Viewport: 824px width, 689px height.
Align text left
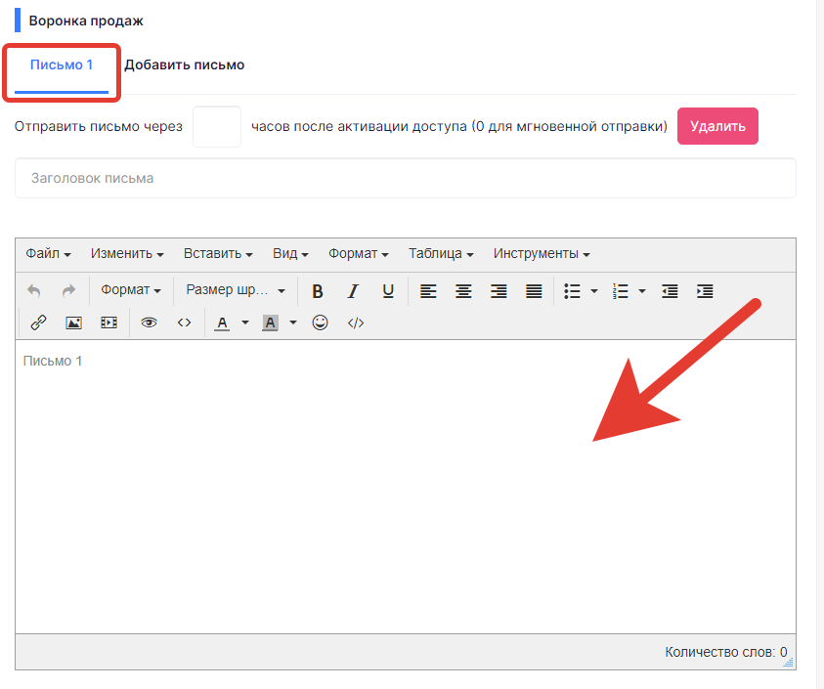click(428, 290)
